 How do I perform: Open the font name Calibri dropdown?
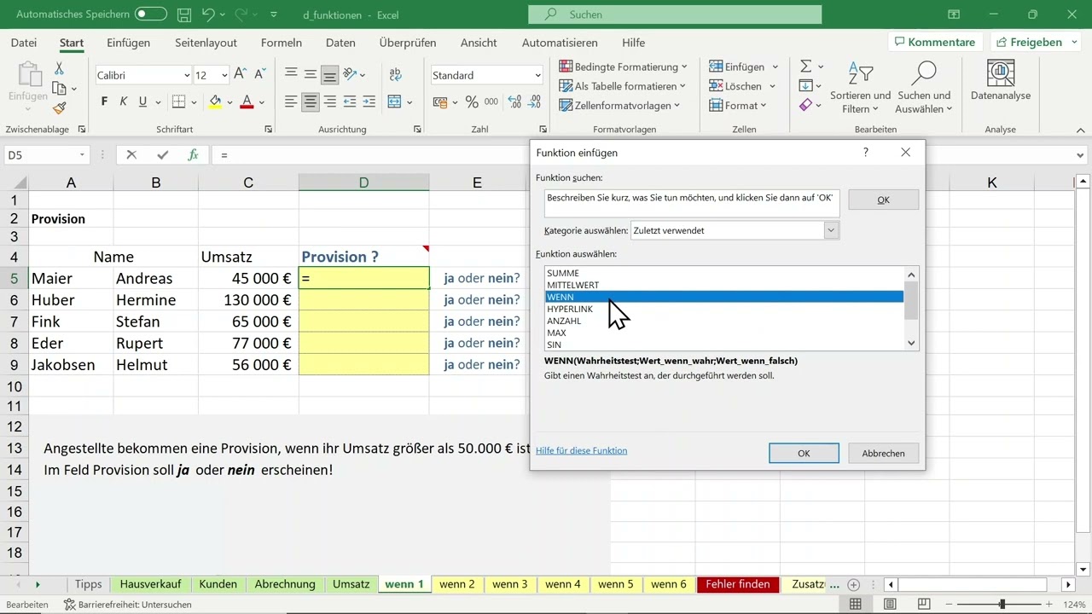pos(187,76)
